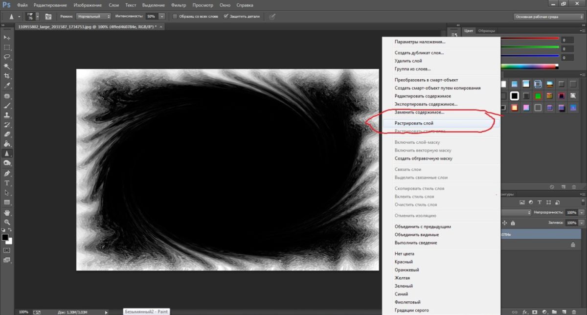The width and height of the screenshot is (587, 315).
Task: Activate the Hand tool
Action: tap(7, 212)
